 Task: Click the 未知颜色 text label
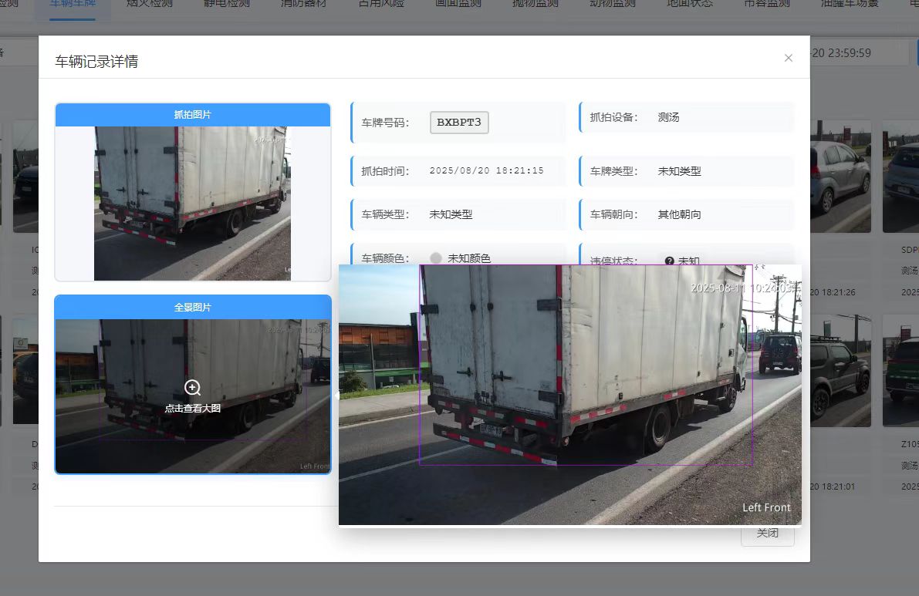(x=469, y=258)
